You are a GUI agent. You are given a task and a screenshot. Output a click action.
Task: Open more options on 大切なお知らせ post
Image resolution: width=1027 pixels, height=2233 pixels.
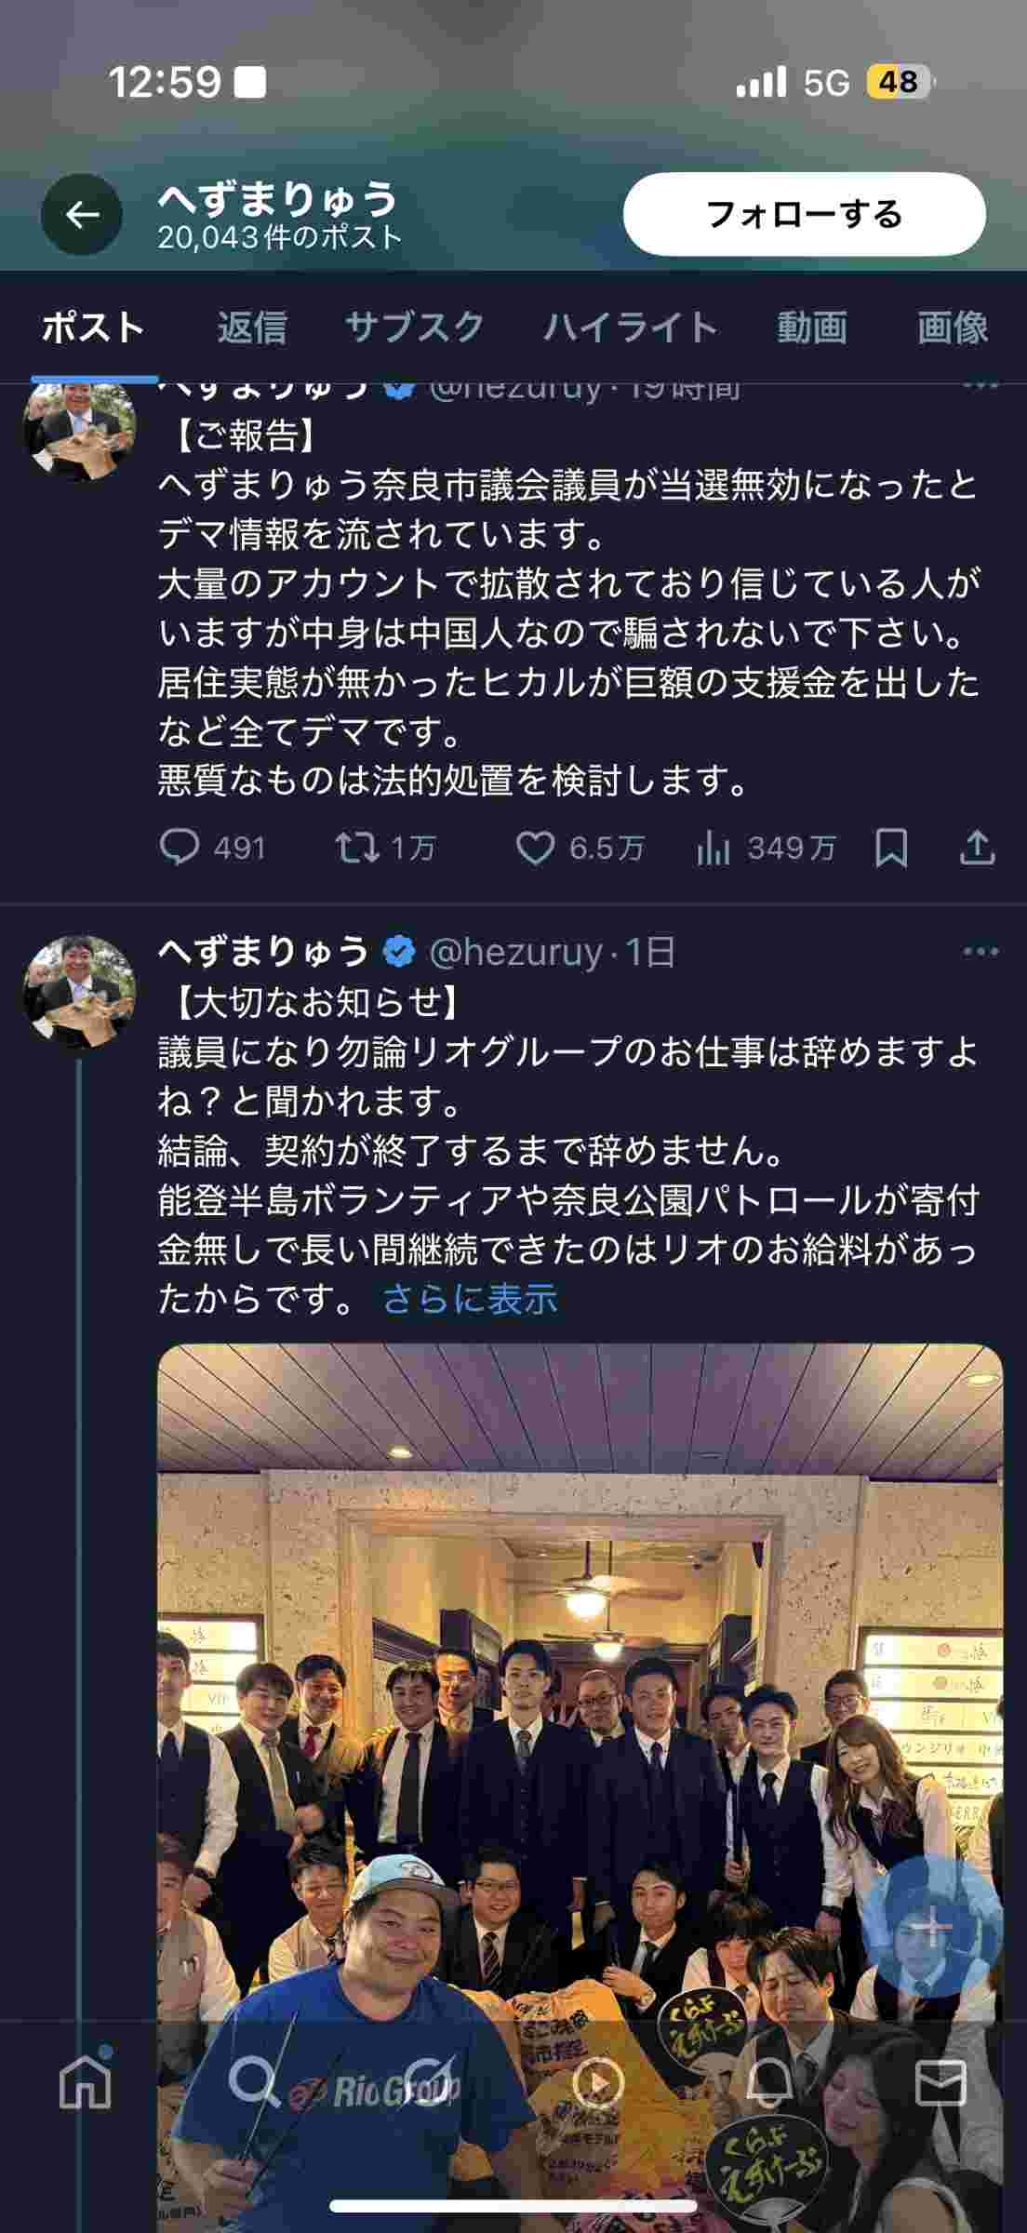[x=980, y=951]
